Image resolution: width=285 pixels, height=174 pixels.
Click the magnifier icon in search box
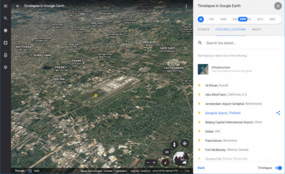click(200, 43)
